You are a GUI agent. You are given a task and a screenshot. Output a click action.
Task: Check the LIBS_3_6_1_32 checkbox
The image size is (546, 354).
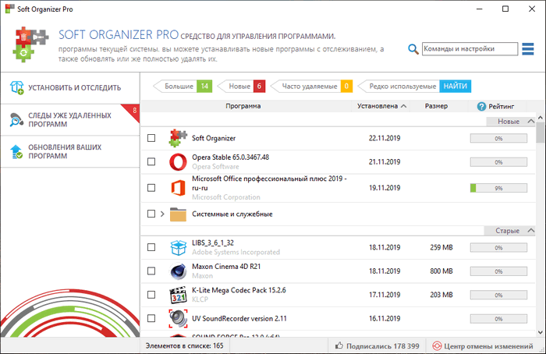pyautogui.click(x=151, y=247)
